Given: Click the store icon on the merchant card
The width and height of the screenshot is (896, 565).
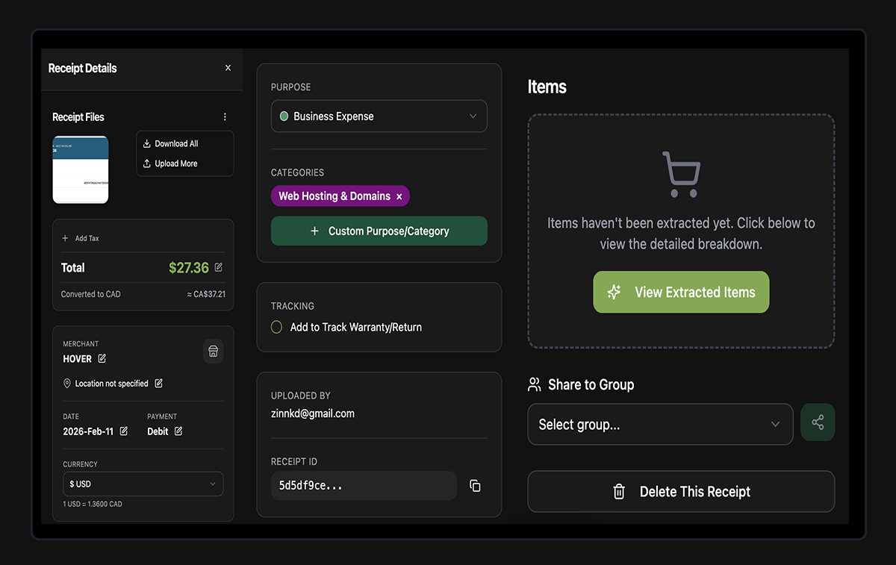Looking at the screenshot, I should click(213, 351).
